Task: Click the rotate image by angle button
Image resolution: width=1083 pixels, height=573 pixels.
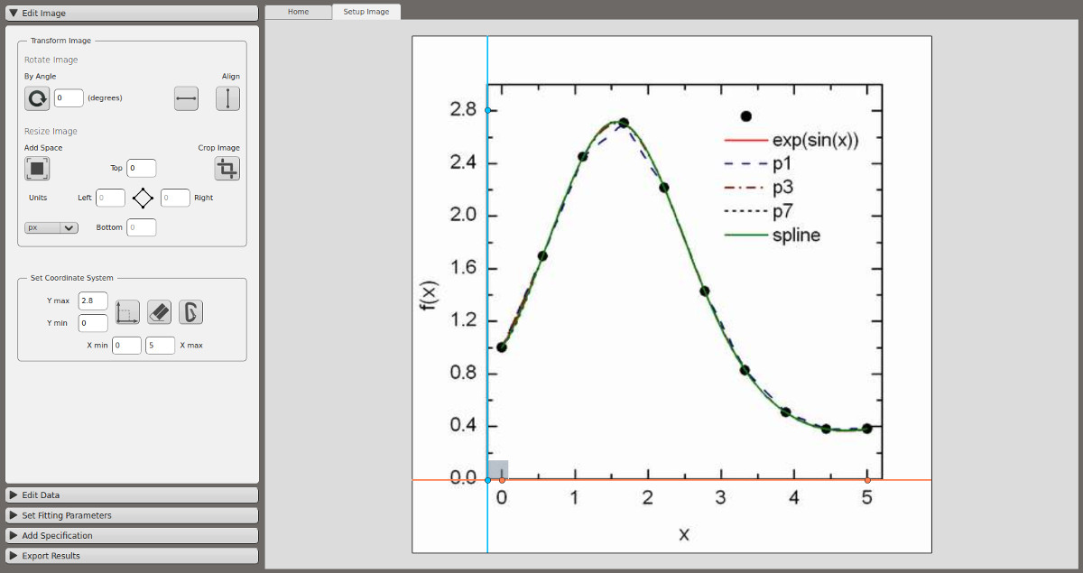Action: click(37, 98)
